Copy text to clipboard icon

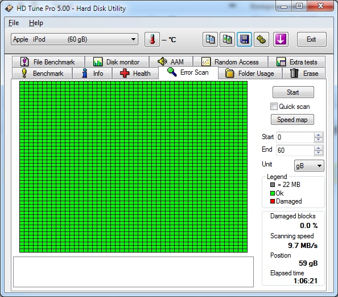click(210, 39)
